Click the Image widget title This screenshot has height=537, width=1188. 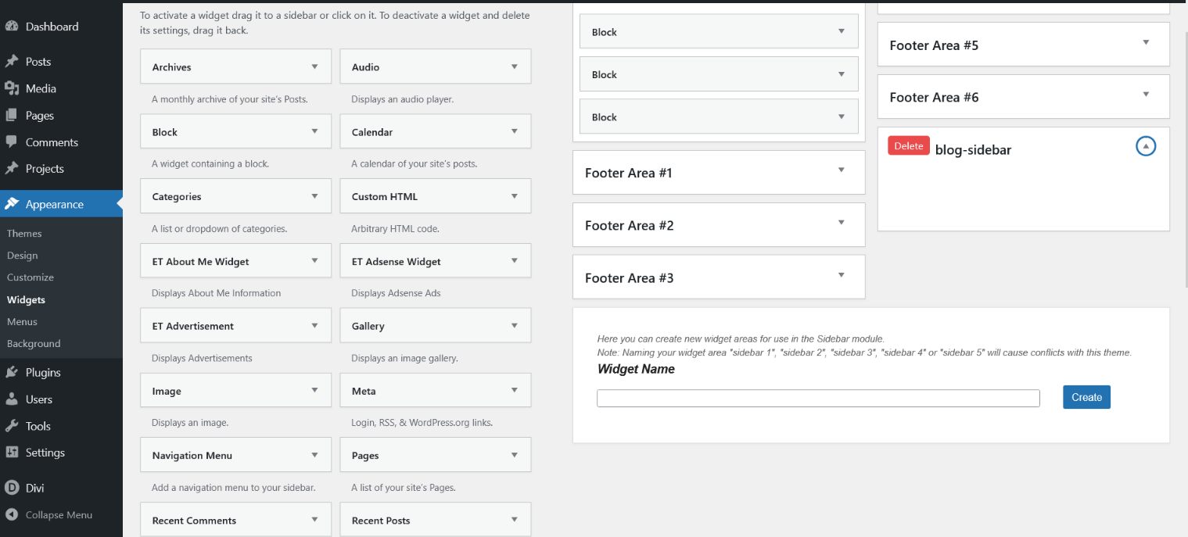[167, 391]
